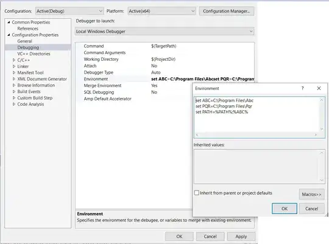Open the Configuration dropdown

tap(69, 11)
